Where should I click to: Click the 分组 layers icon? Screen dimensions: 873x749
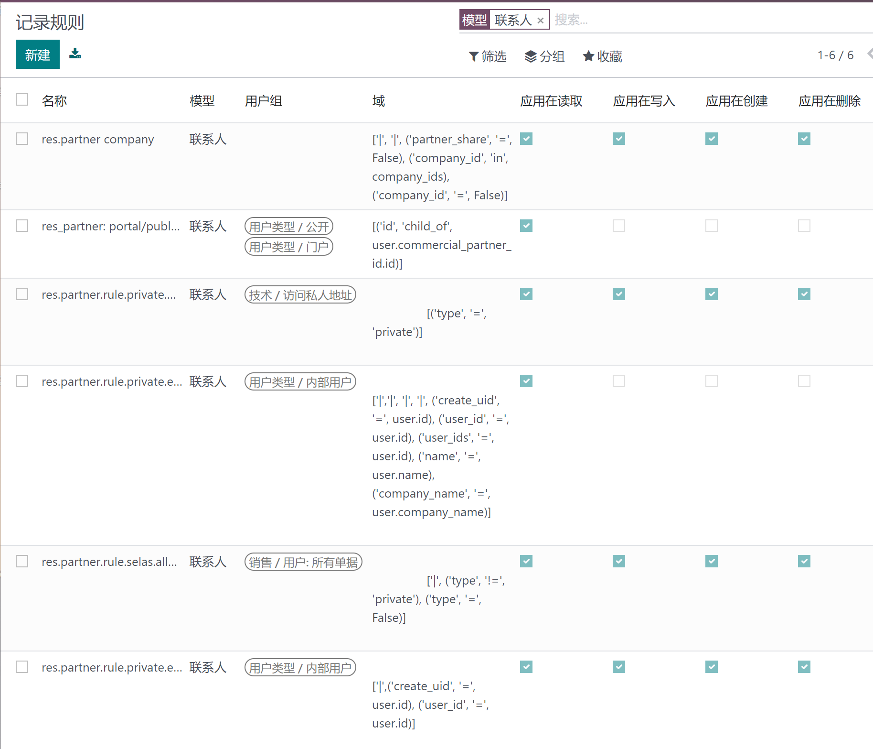530,56
